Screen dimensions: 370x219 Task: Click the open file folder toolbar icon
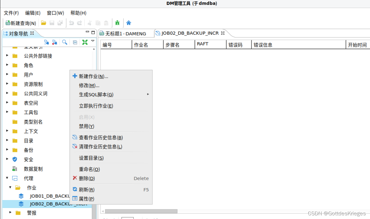pyautogui.click(x=44, y=23)
